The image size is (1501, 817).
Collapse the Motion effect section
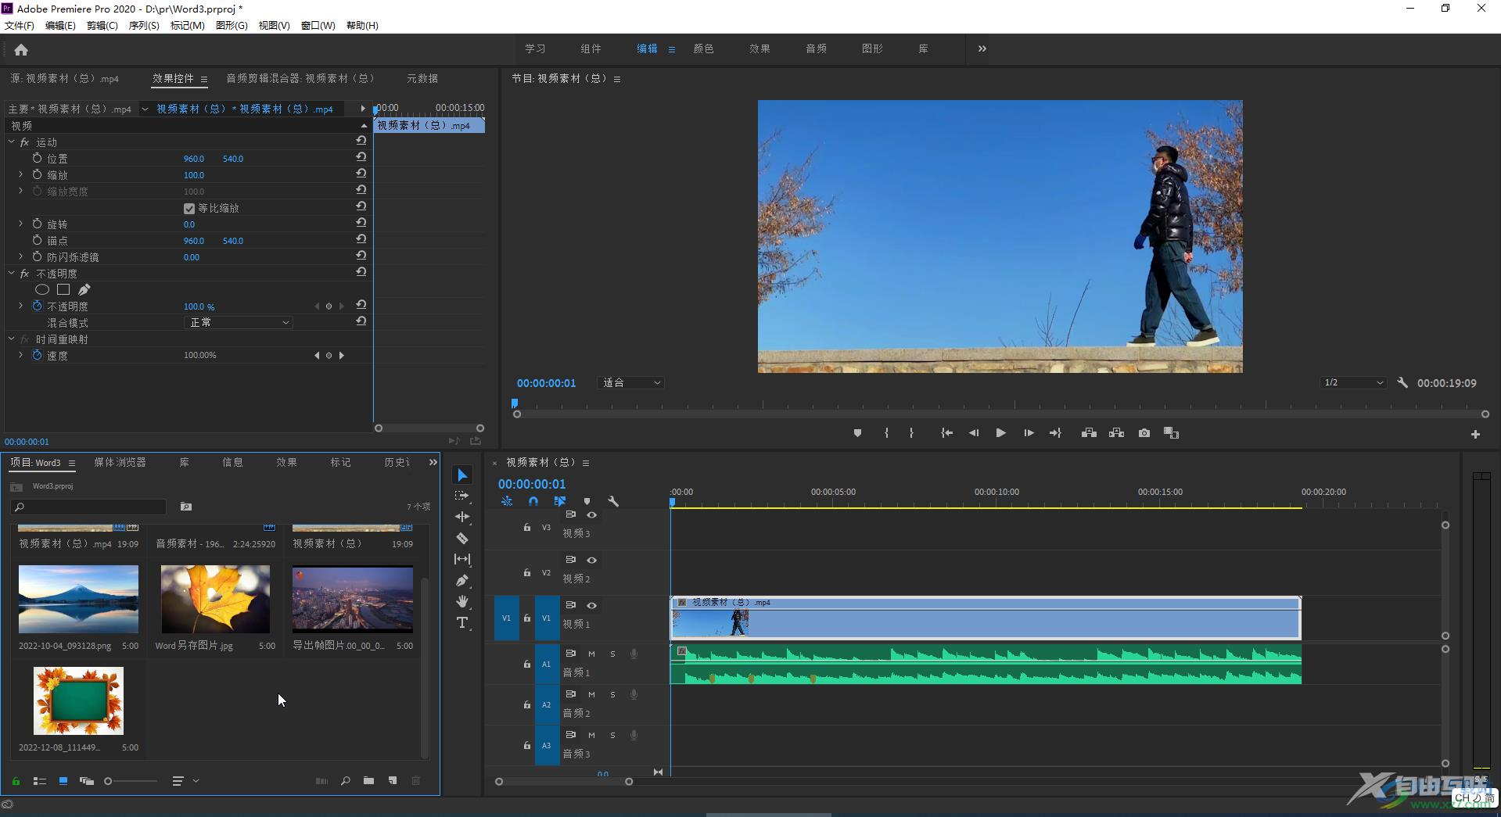point(11,142)
